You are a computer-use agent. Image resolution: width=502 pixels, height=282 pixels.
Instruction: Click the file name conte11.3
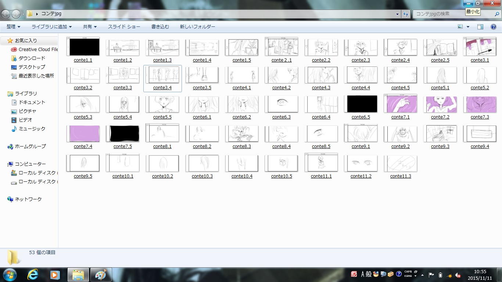(x=401, y=176)
